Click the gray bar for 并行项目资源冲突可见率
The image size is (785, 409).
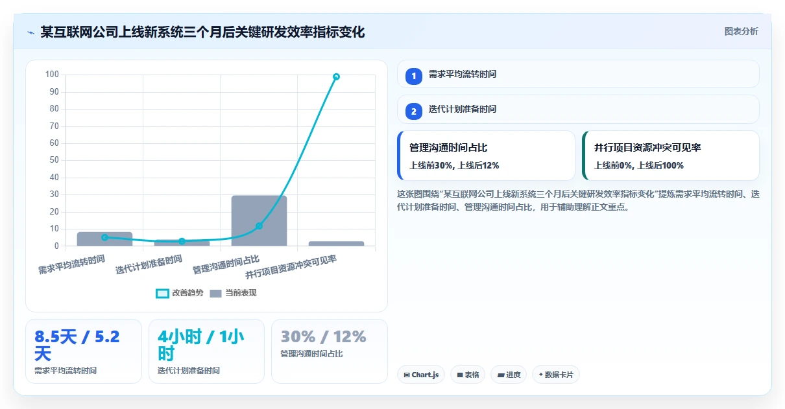click(336, 244)
